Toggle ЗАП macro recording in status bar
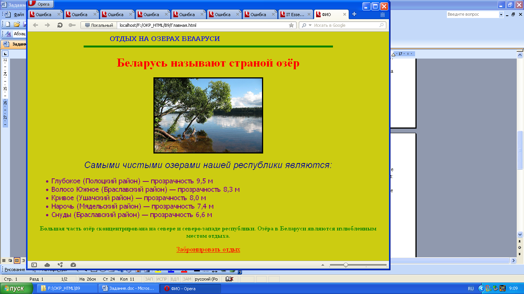 point(149,279)
